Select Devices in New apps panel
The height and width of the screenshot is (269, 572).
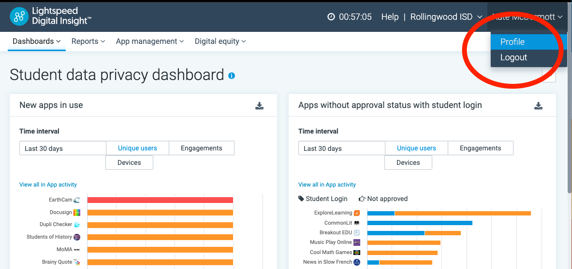tap(129, 162)
